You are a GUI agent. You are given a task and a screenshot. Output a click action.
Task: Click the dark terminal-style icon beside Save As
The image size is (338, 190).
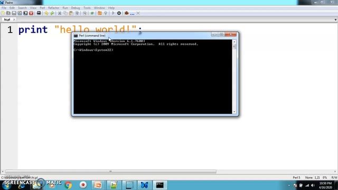pyautogui.click(x=25, y=13)
